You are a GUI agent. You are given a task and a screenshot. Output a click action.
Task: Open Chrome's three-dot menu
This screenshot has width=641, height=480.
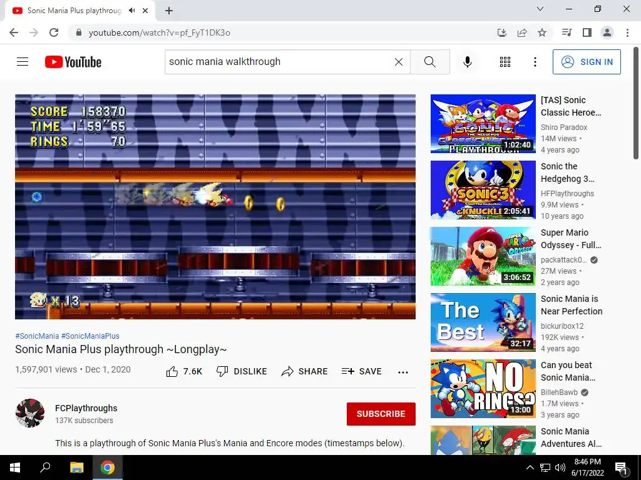[x=627, y=32]
